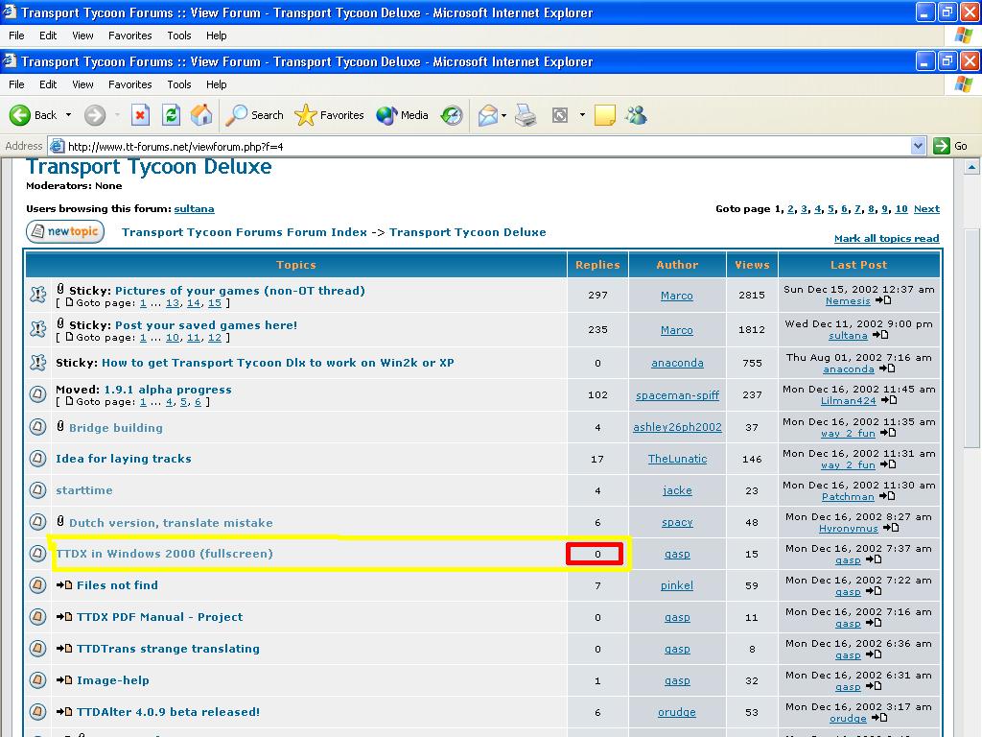Go to page 2 of the forum

(x=790, y=208)
